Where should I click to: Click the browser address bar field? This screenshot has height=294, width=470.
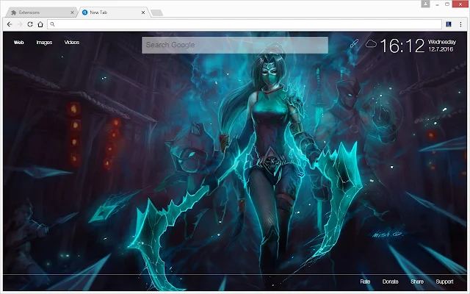245,24
